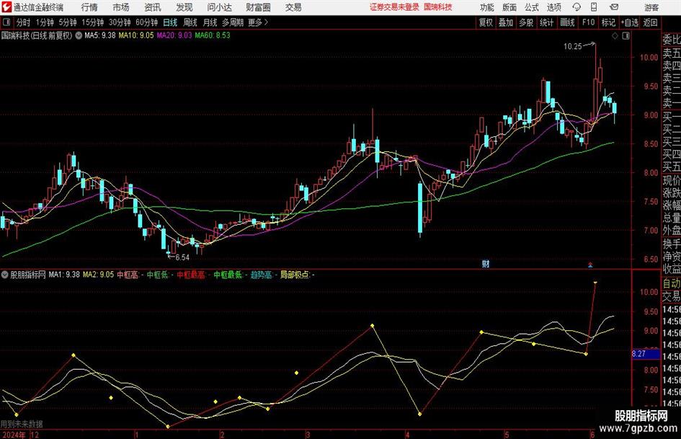Click the 局部极点 indicator label
Viewport: 681px width, 439px height.
click(x=295, y=275)
